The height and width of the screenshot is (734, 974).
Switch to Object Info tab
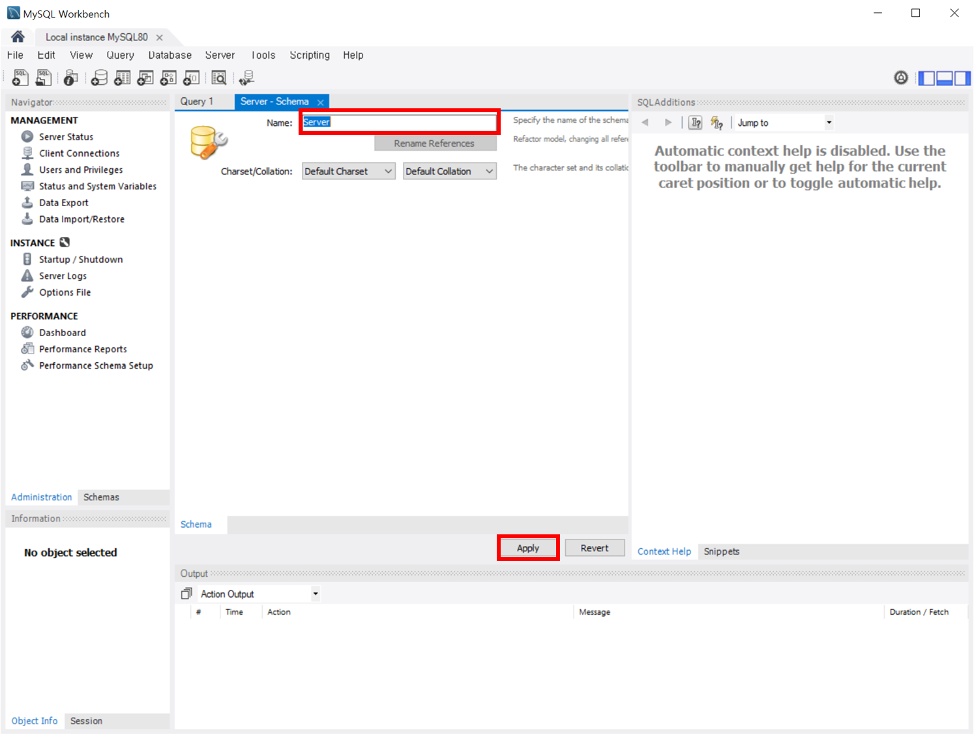coord(34,721)
